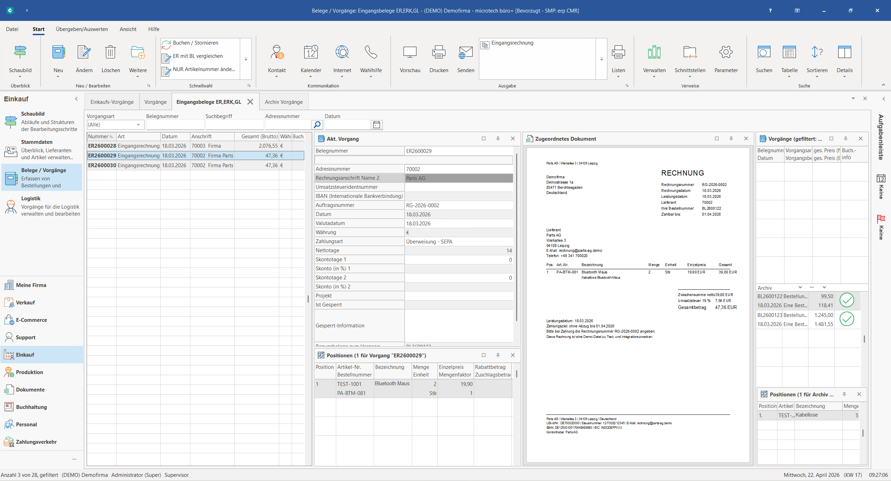
Task: Open the Datum calendar picker icon
Action: pos(376,125)
